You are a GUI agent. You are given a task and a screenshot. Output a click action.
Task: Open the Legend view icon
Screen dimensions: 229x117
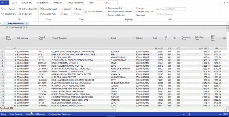pyautogui.click(x=62, y=9)
